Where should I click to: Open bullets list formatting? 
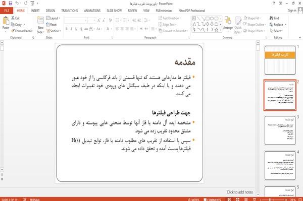[118, 20]
